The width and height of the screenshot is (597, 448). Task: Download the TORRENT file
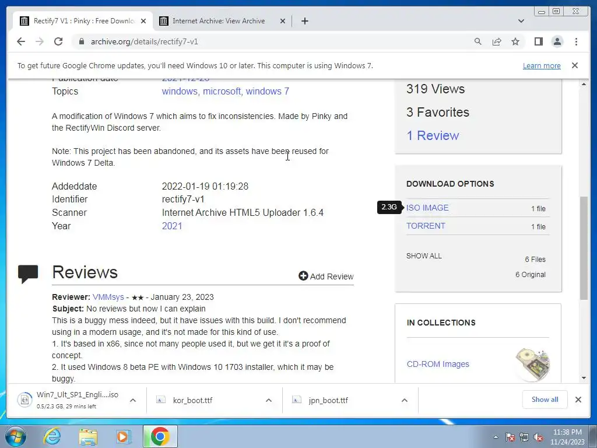426,226
